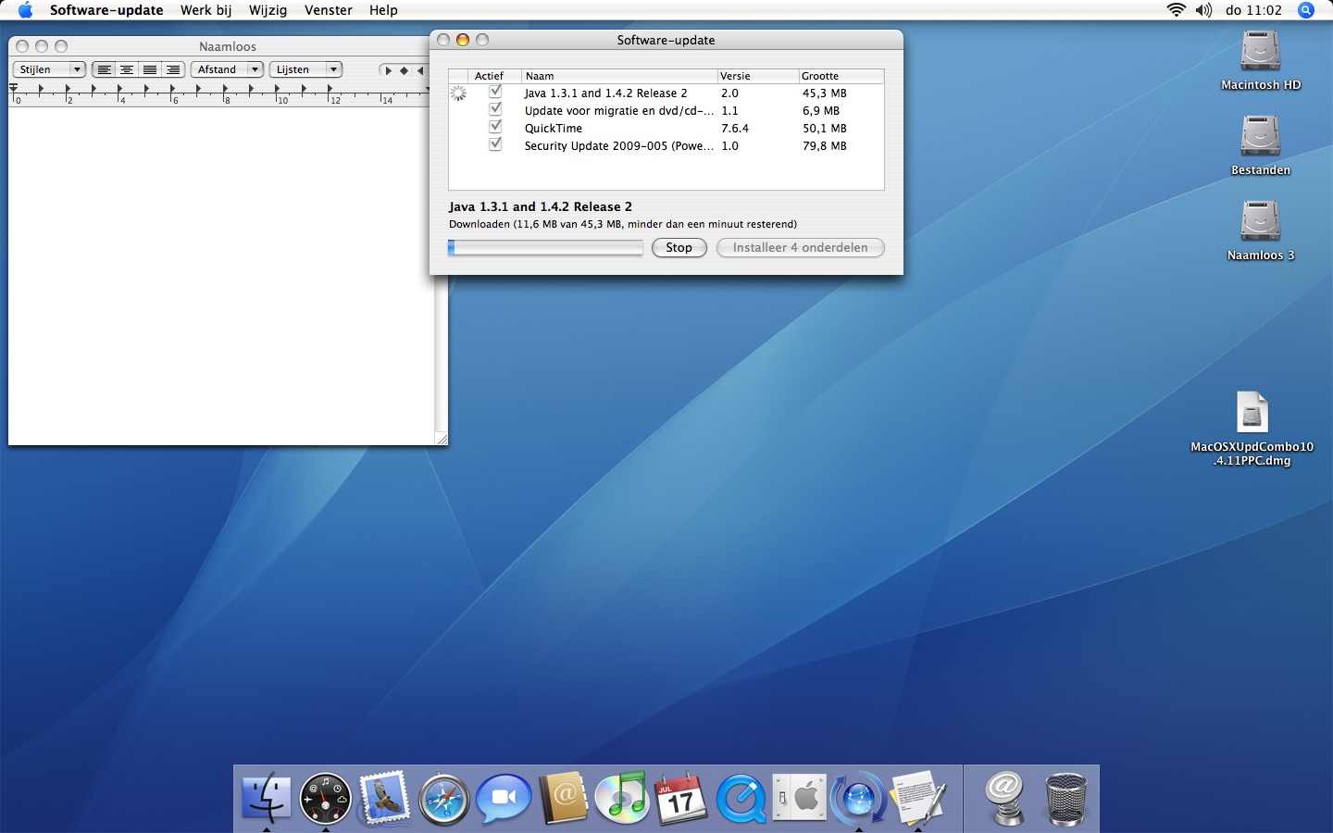1333x833 pixels.
Task: Uncheck the Java 1.3.1 and 1.4.2 update
Action: click(495, 92)
